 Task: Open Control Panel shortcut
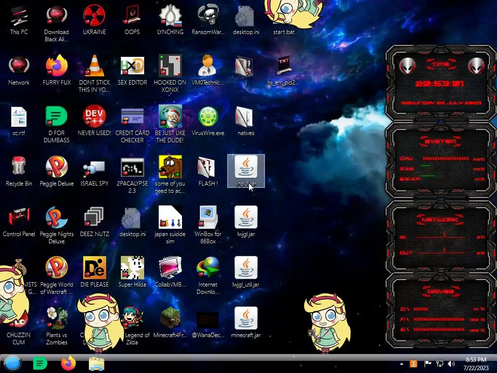click(19, 222)
